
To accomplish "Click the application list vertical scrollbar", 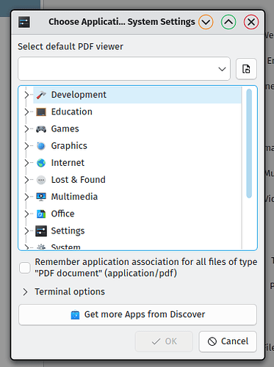I will (249, 143).
